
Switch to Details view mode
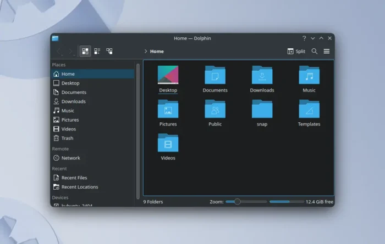click(x=109, y=51)
